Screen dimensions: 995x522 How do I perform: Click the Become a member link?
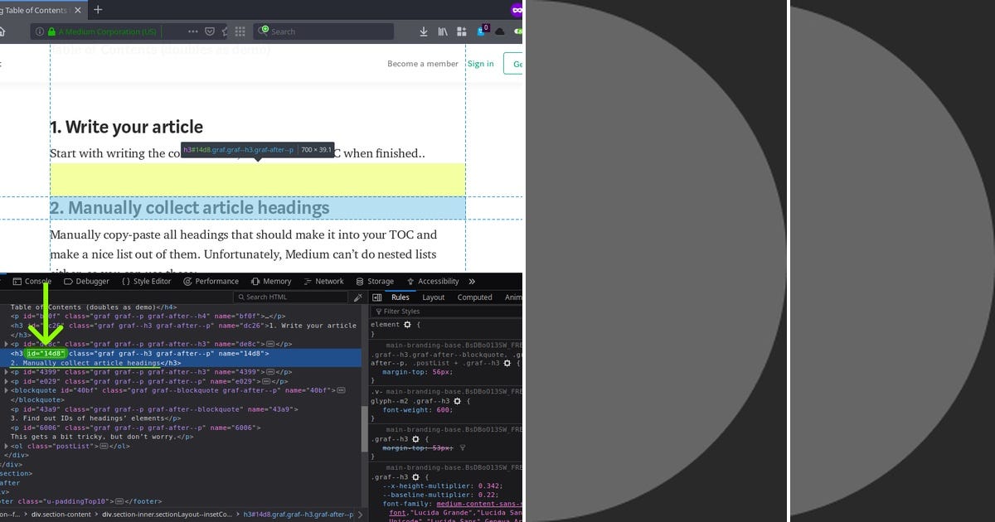423,63
